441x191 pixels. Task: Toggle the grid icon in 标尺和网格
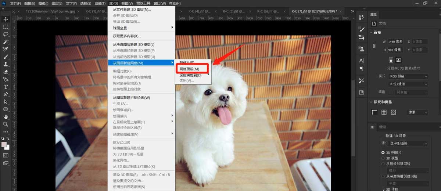pos(384,112)
